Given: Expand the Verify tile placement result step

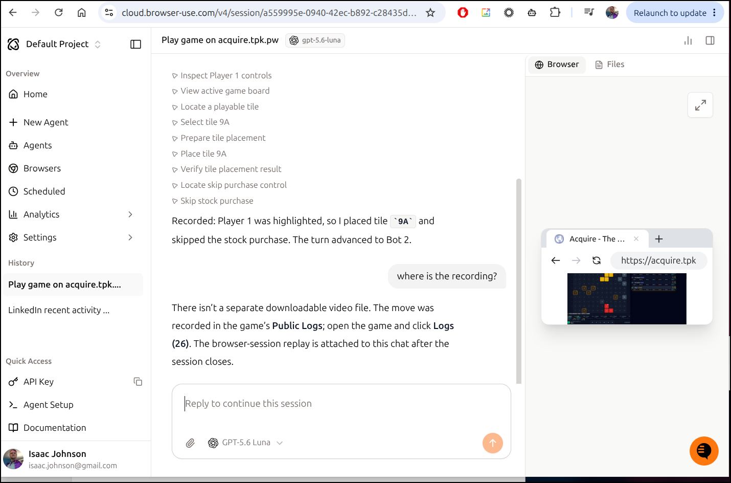Looking at the screenshot, I should click(x=226, y=169).
